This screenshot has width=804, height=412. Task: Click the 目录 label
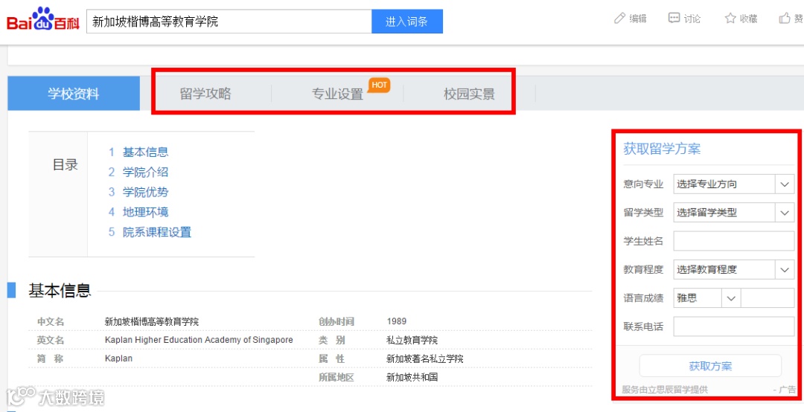tap(66, 165)
